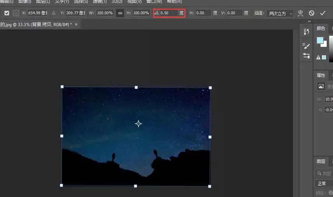Click the properties X position field
The image size is (333, 197).
(329, 110)
